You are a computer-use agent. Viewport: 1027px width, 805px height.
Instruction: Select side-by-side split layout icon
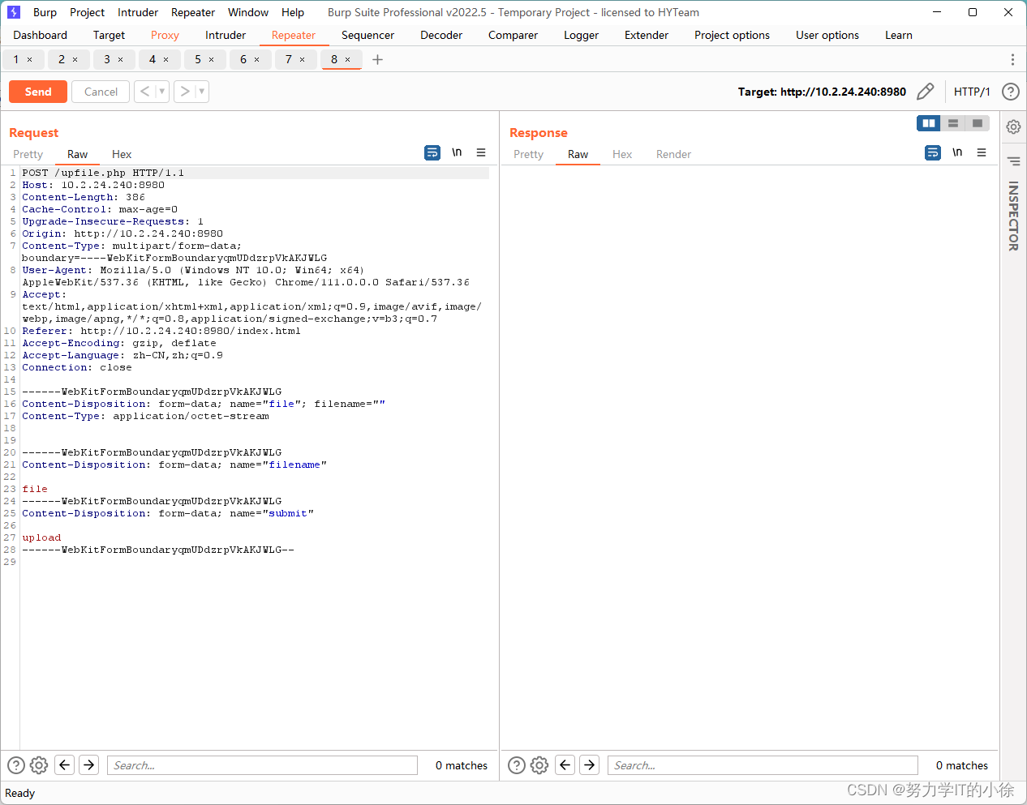point(929,123)
